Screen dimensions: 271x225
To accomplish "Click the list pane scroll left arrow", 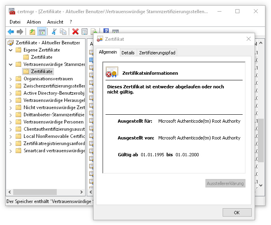I will point(91,192).
